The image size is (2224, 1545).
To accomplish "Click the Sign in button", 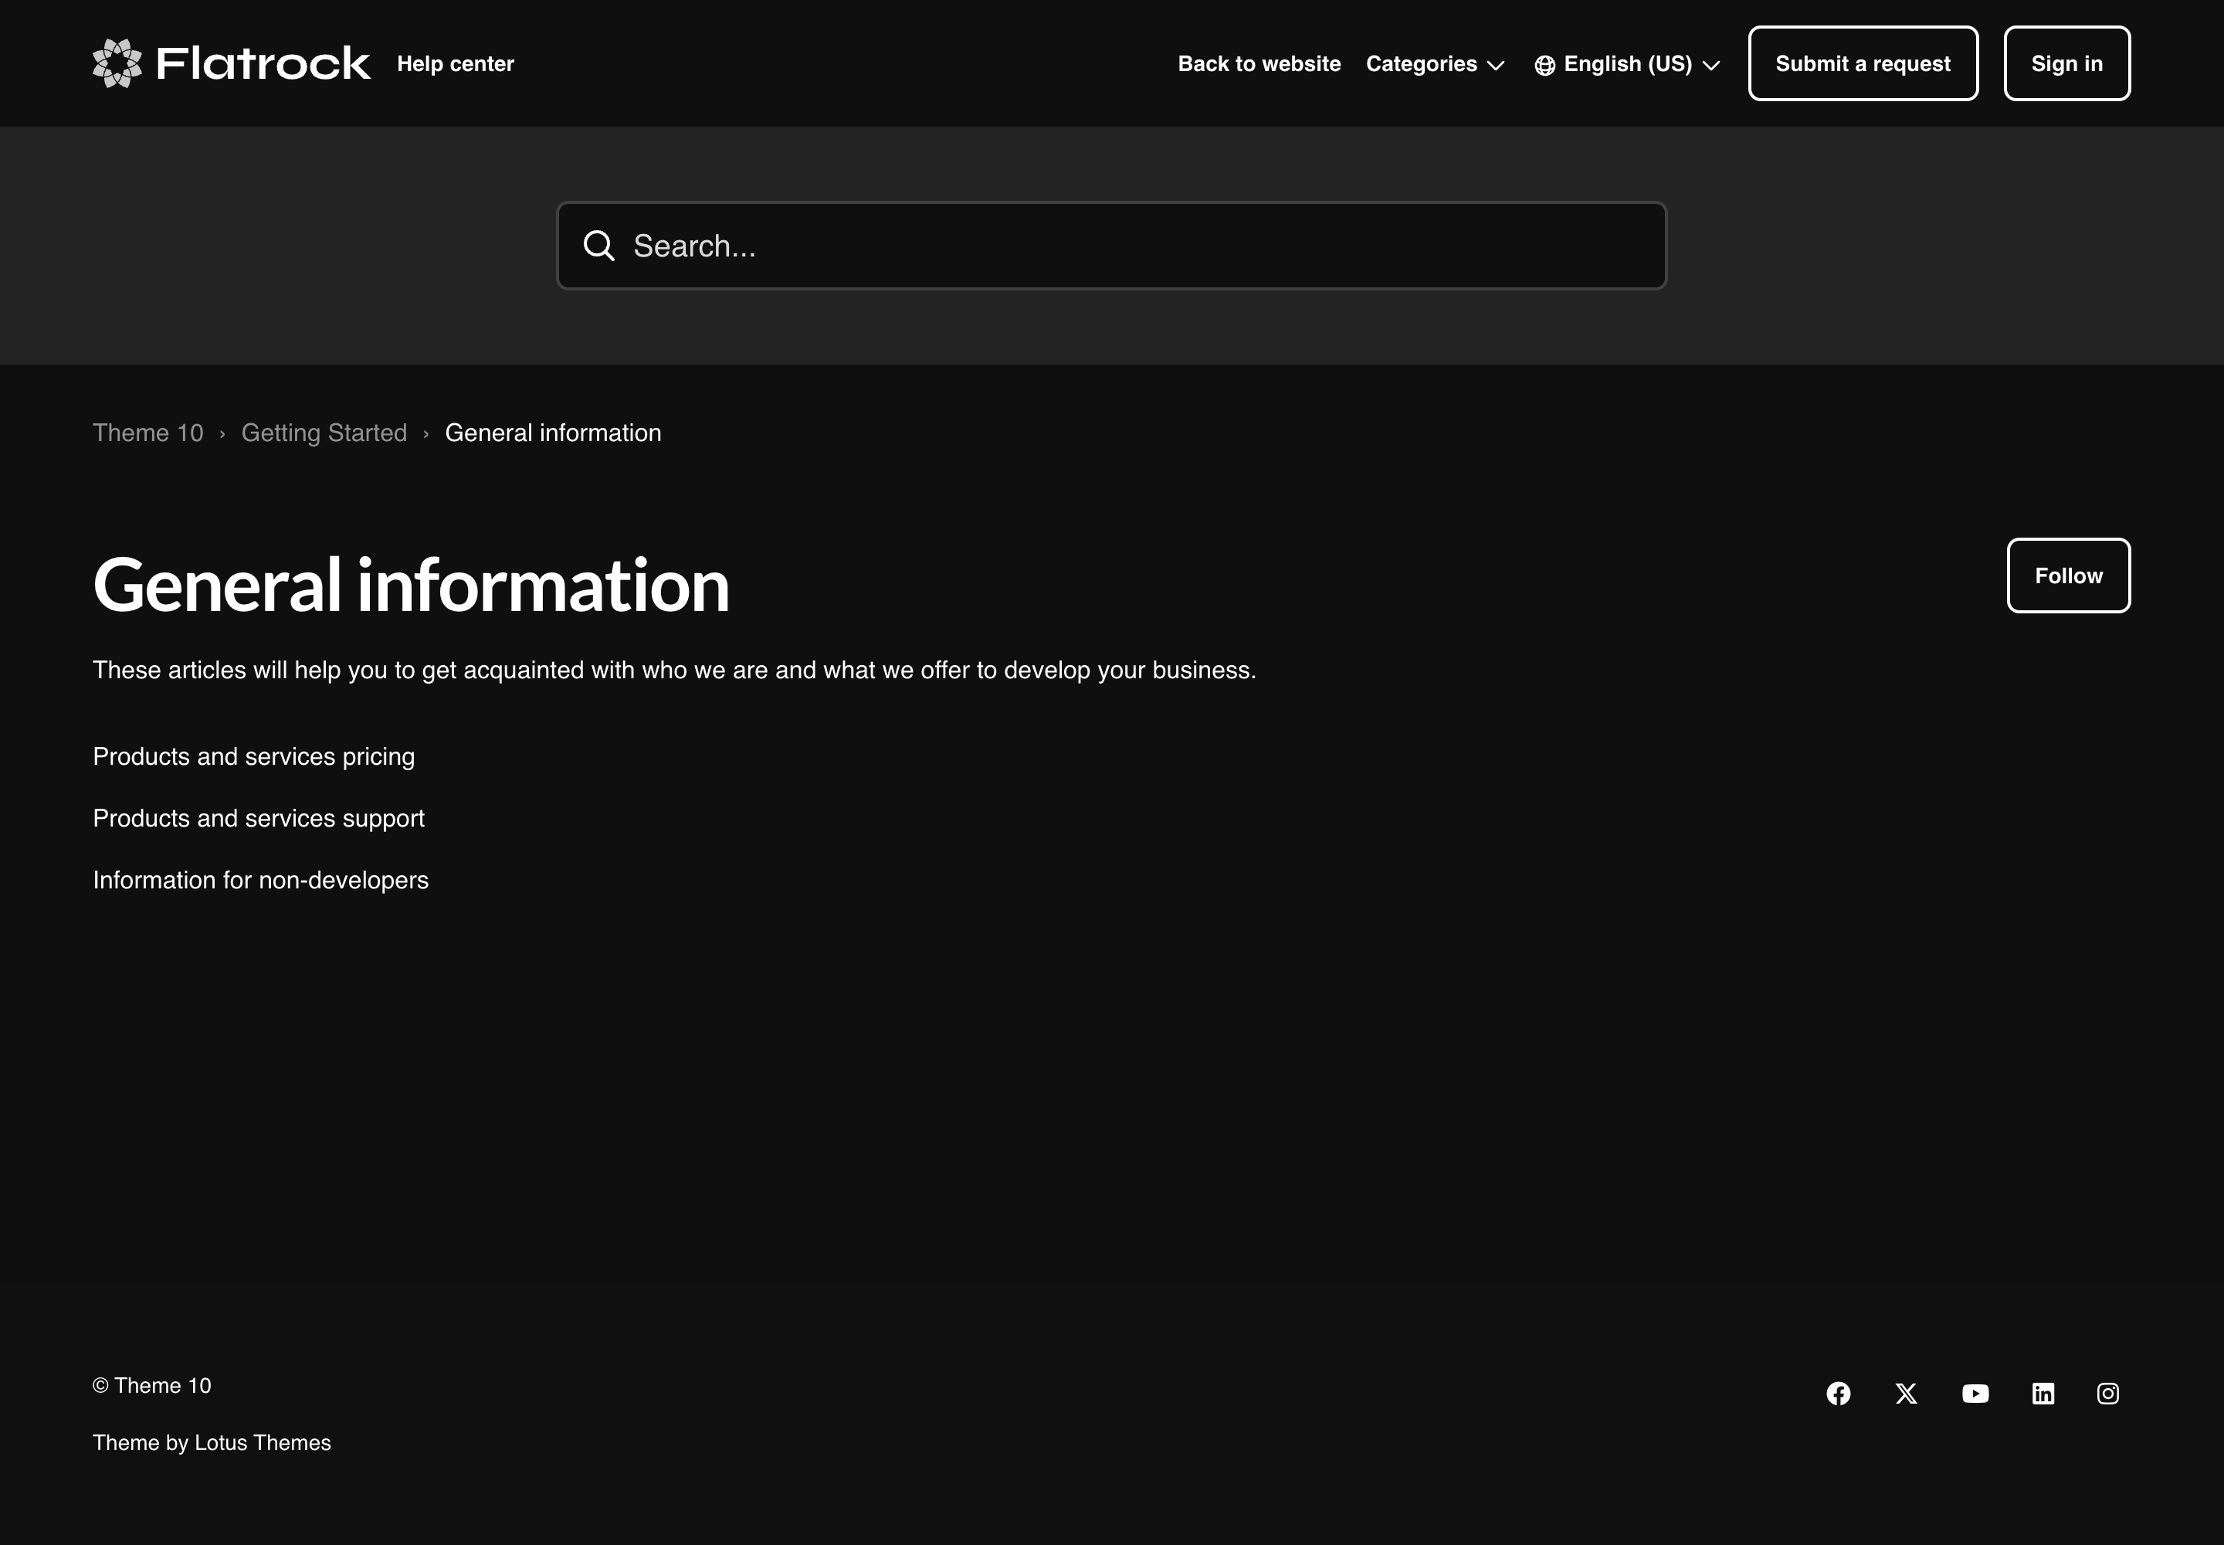I will [2066, 63].
